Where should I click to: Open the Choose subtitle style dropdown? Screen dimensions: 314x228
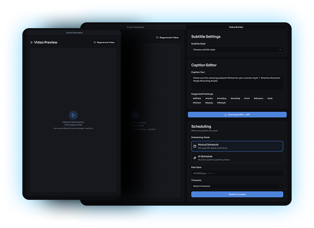pos(237,50)
